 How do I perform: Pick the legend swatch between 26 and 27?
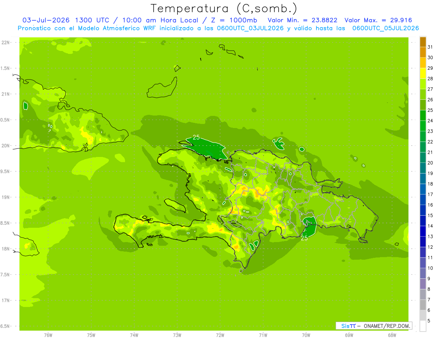[423, 94]
